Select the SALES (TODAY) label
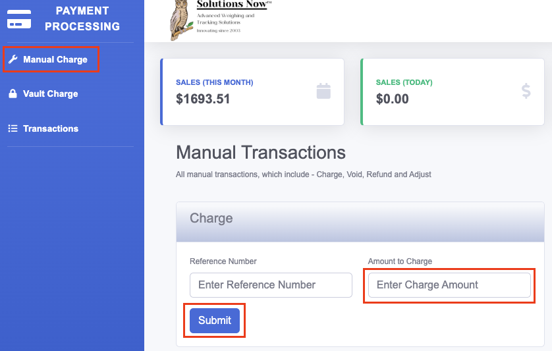The height and width of the screenshot is (351, 552). pyautogui.click(x=404, y=82)
